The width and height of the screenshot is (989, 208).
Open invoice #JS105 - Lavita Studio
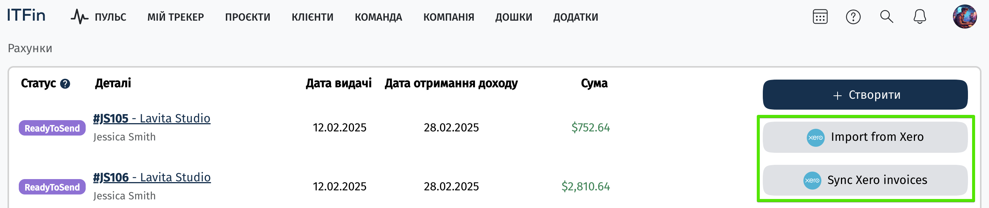(x=152, y=118)
